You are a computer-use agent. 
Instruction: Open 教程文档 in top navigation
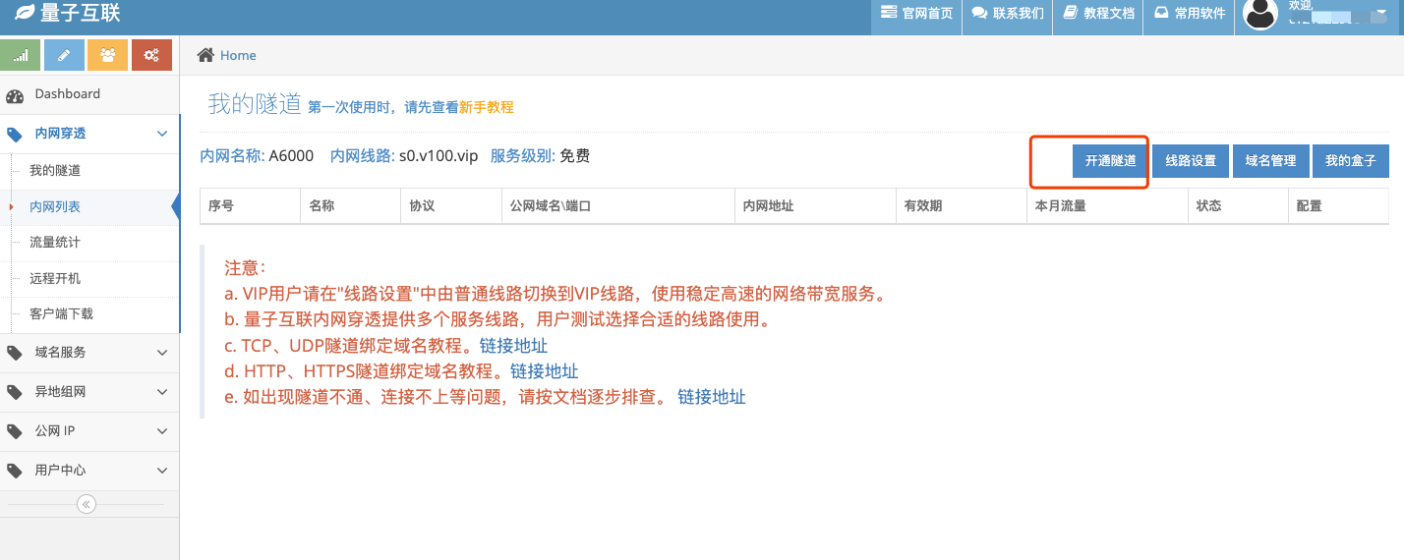(1098, 14)
